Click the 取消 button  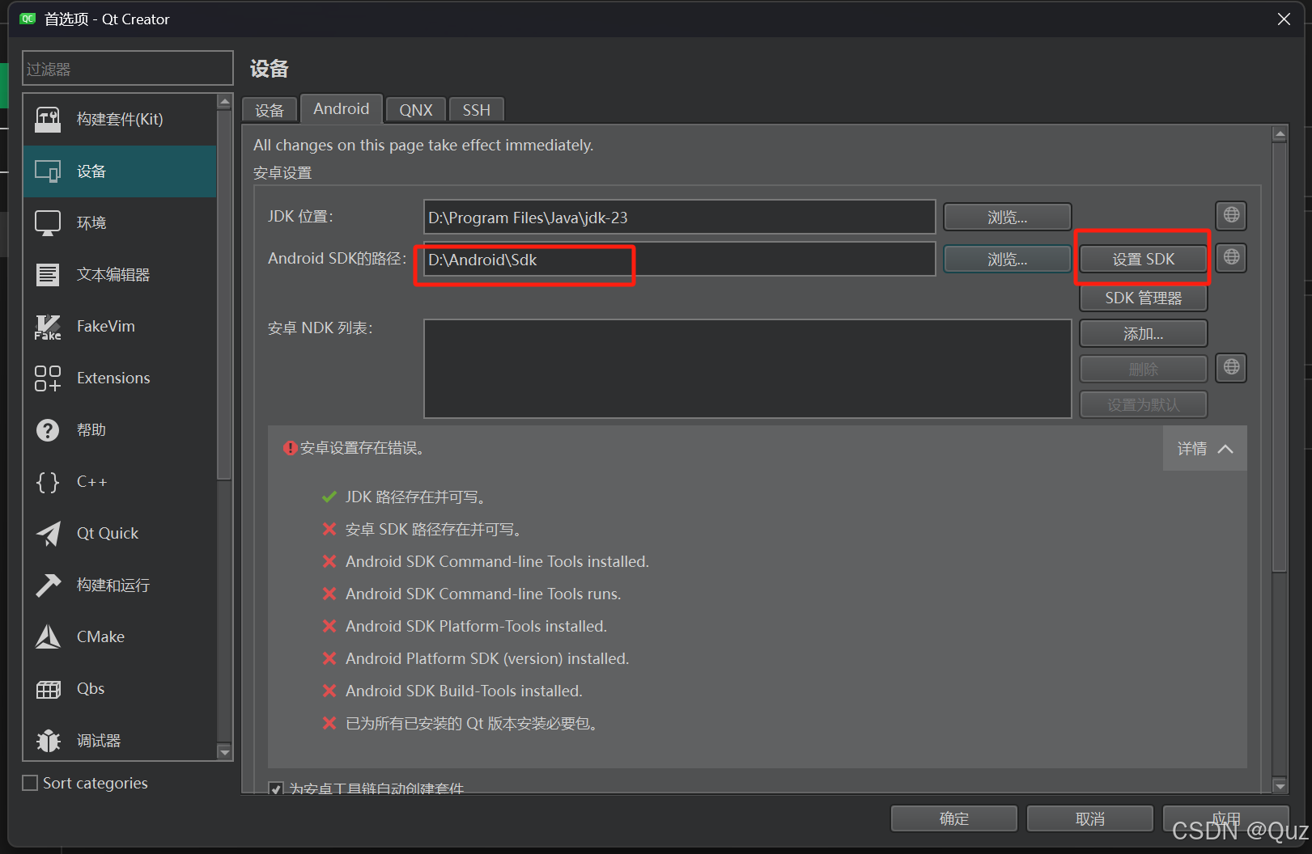pyautogui.click(x=1090, y=818)
